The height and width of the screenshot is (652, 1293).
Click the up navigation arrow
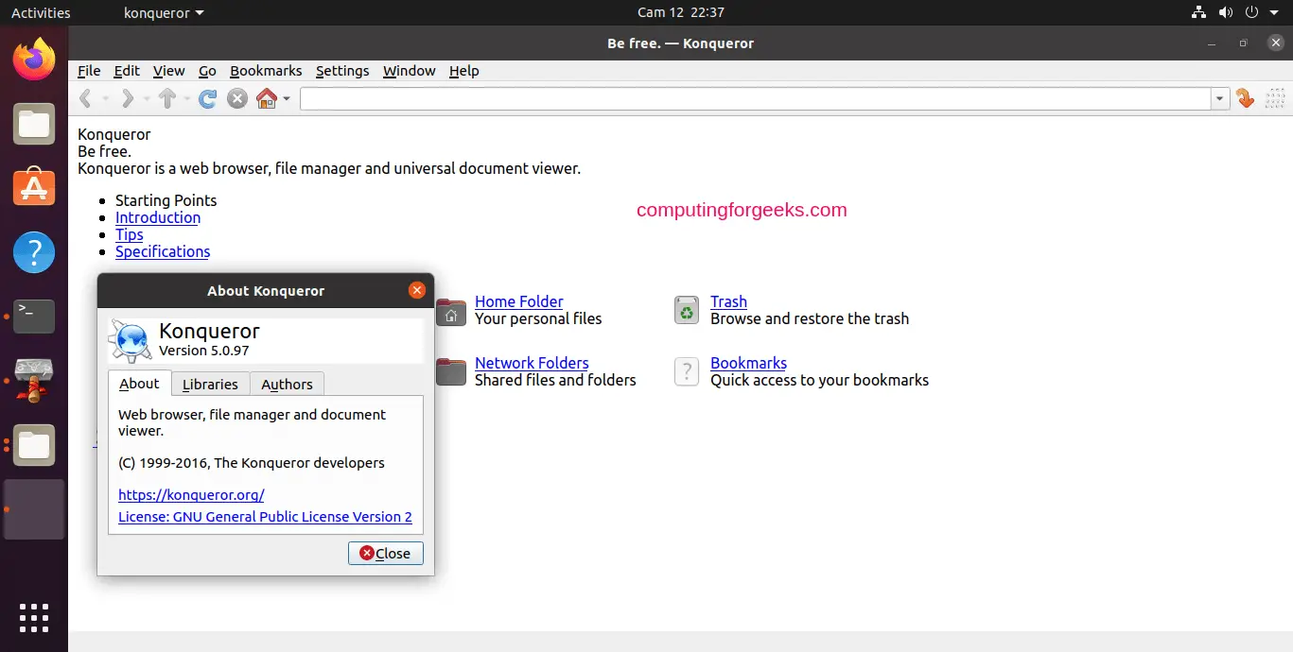pyautogui.click(x=166, y=98)
